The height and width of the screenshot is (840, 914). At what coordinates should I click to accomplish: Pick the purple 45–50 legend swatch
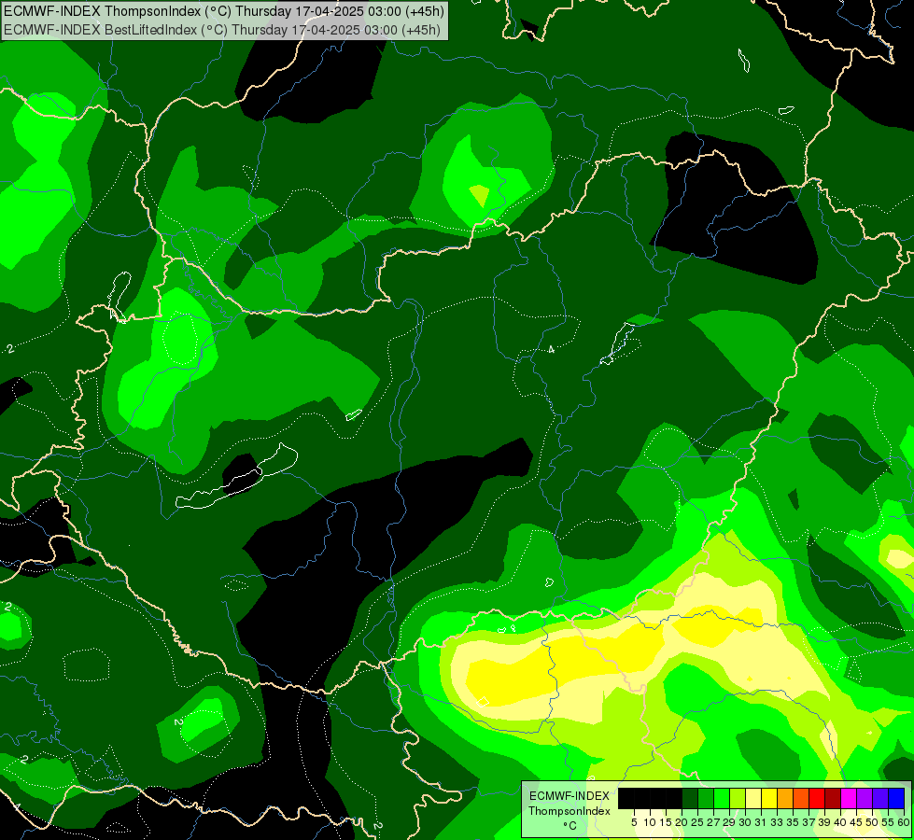coord(865,799)
